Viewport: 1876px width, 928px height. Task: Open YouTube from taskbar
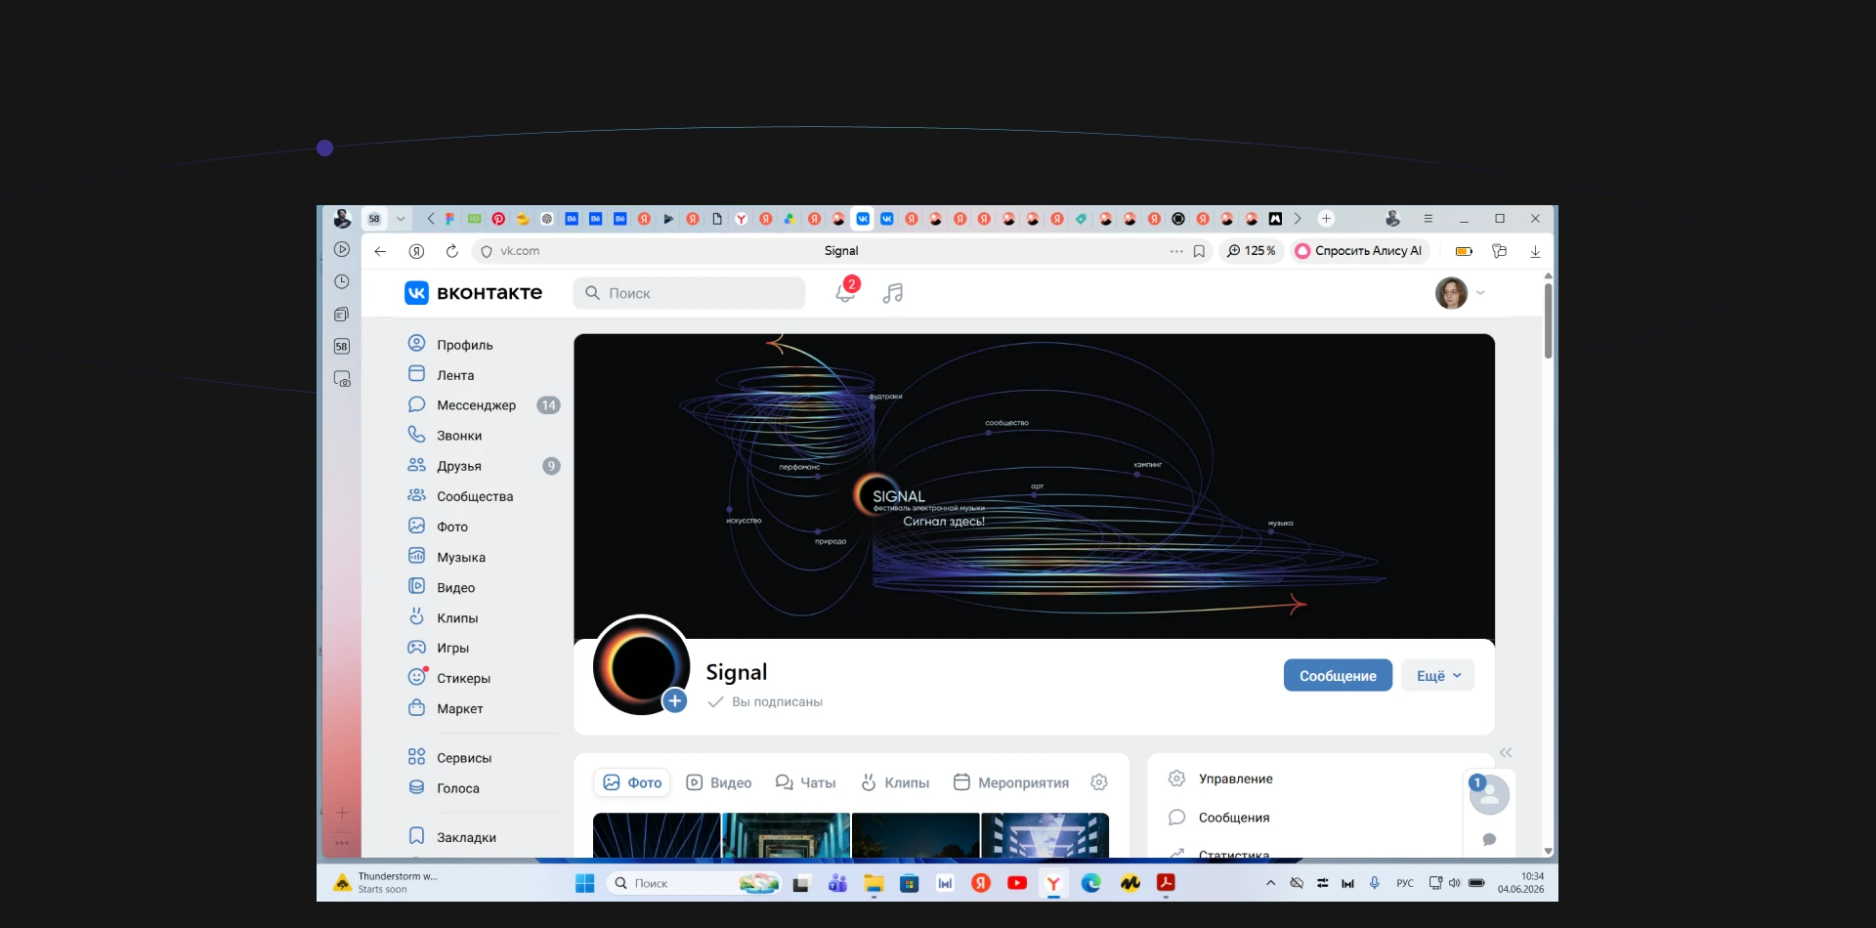point(1017,883)
